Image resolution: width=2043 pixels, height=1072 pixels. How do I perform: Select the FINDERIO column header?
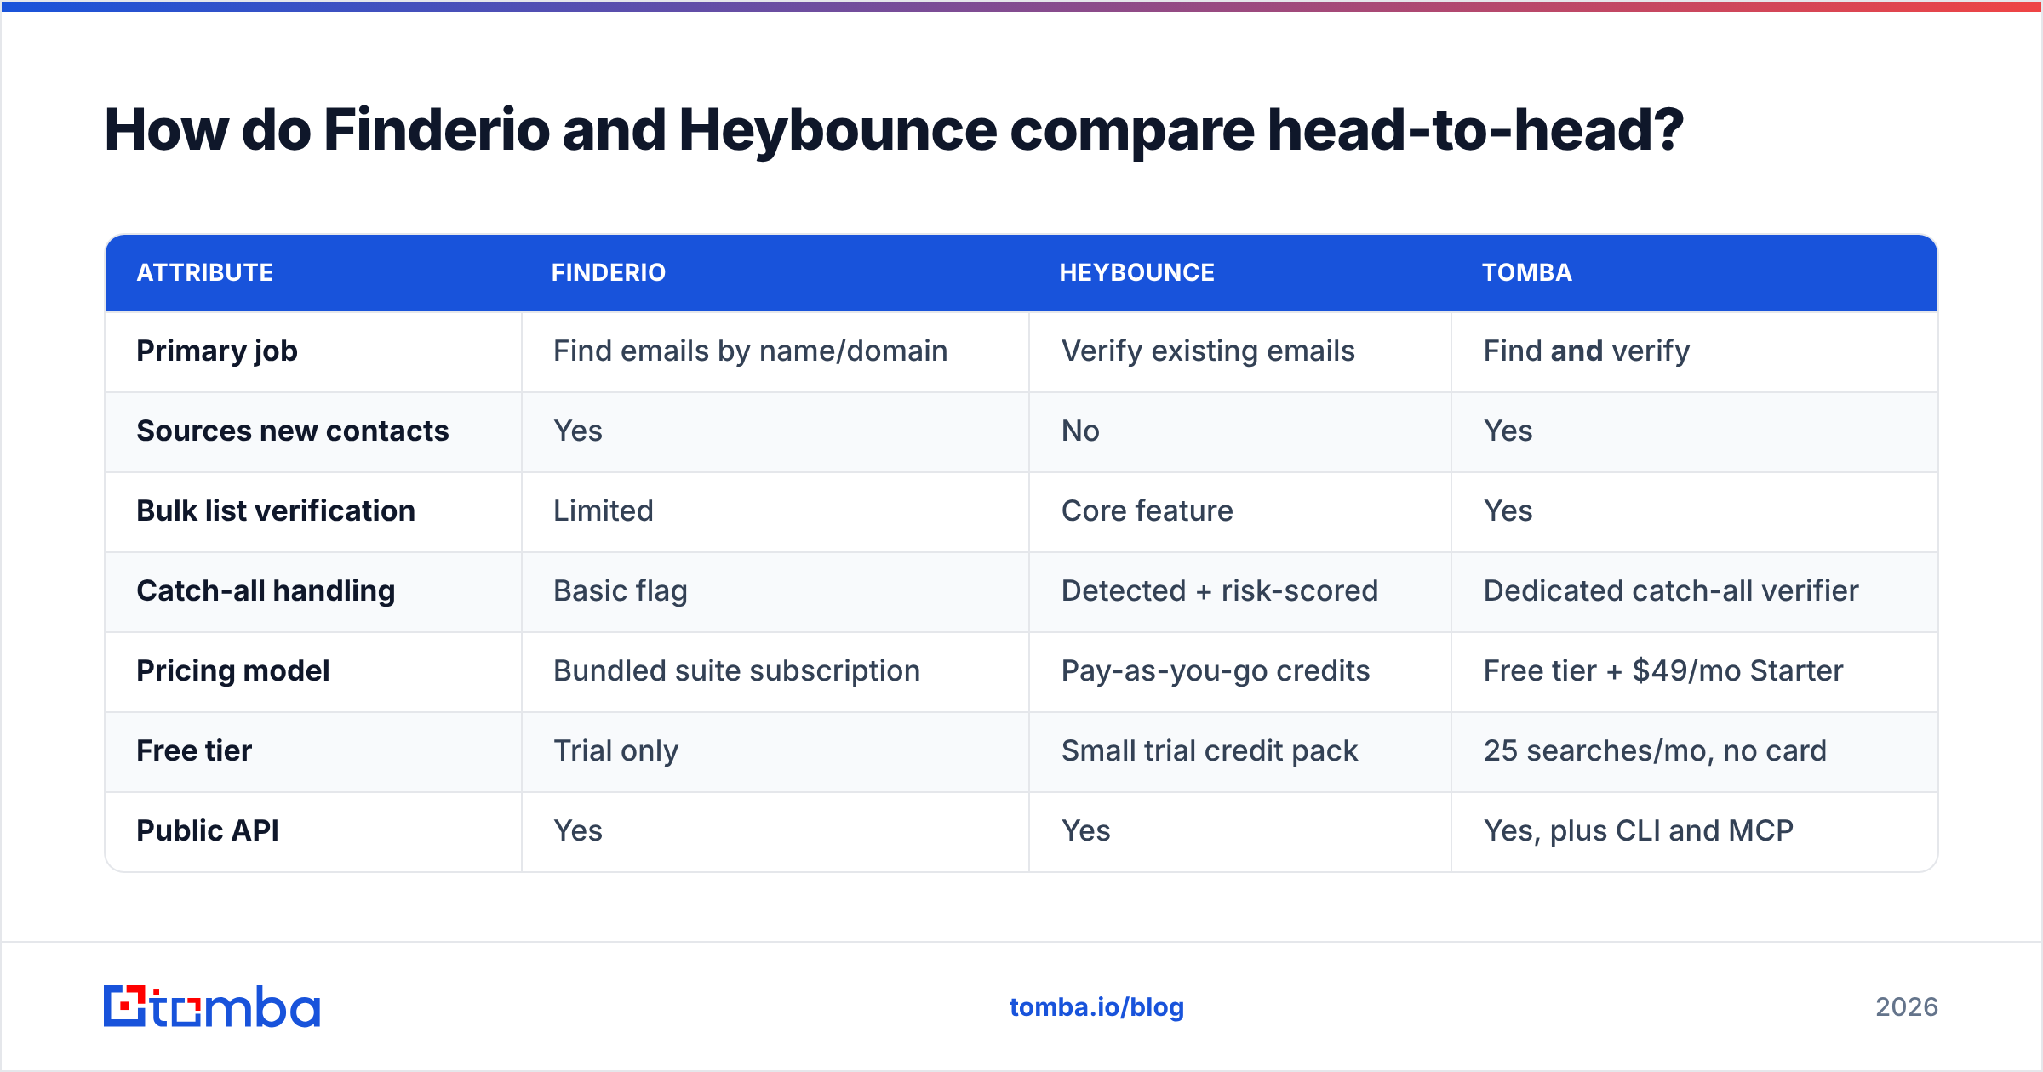pos(609,272)
